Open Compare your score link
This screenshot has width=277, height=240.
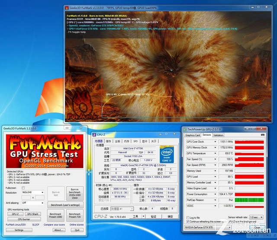[54, 225]
